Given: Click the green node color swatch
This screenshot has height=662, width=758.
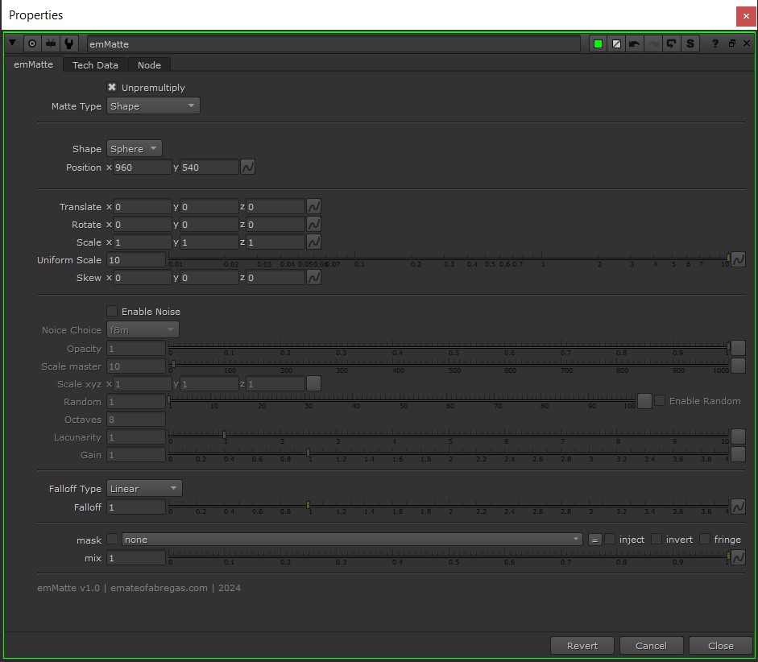Looking at the screenshot, I should [x=598, y=43].
